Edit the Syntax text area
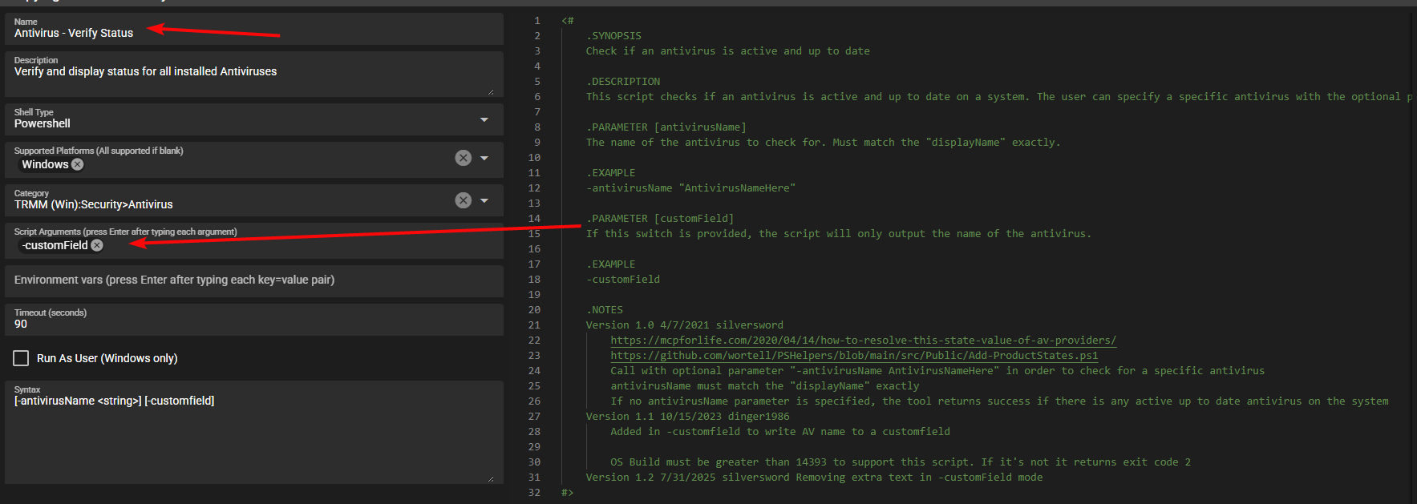Screen dimensions: 1417x504 click(254, 432)
